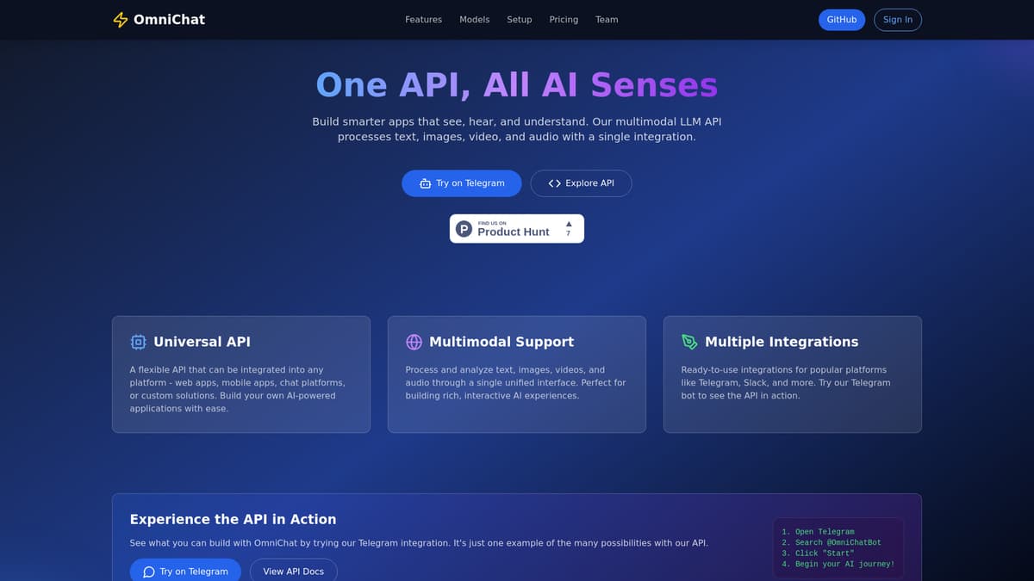Click the View API Docs button
The image size is (1034, 581).
click(x=294, y=571)
